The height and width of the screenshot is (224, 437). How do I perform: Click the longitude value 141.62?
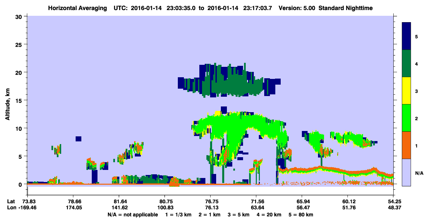pyautogui.click(x=119, y=208)
